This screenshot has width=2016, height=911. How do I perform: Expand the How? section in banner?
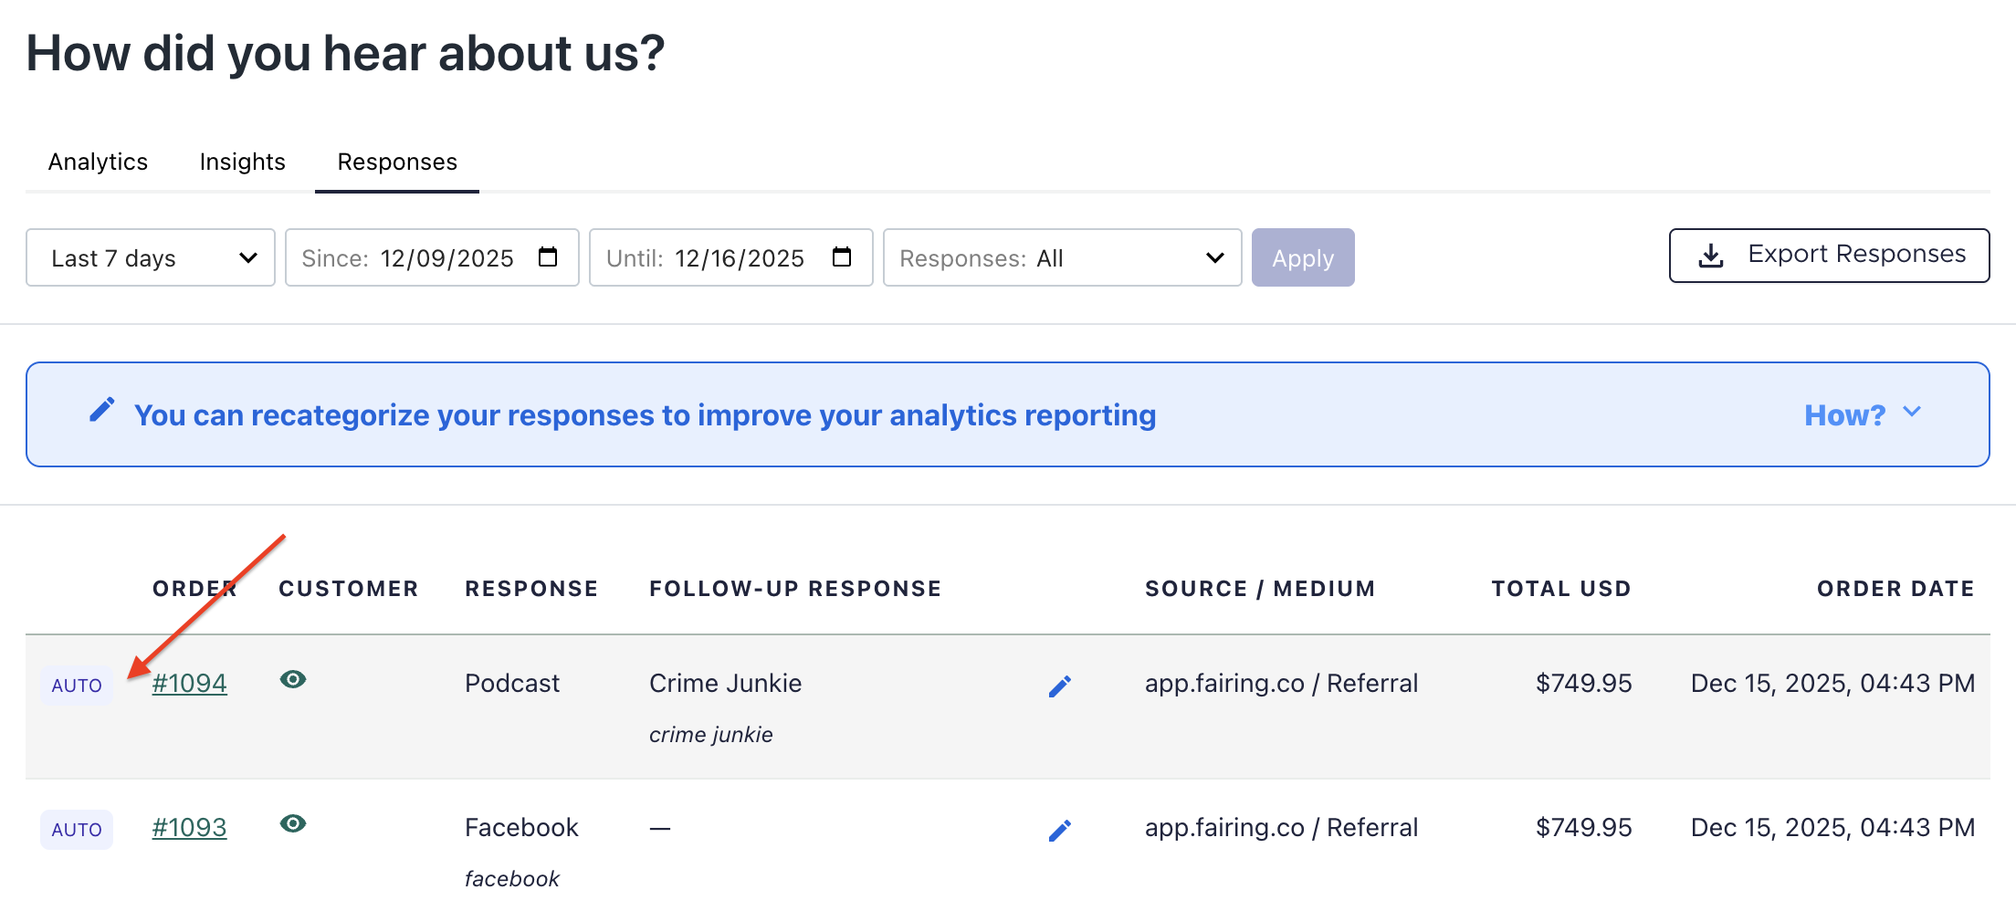[x=1863, y=414]
